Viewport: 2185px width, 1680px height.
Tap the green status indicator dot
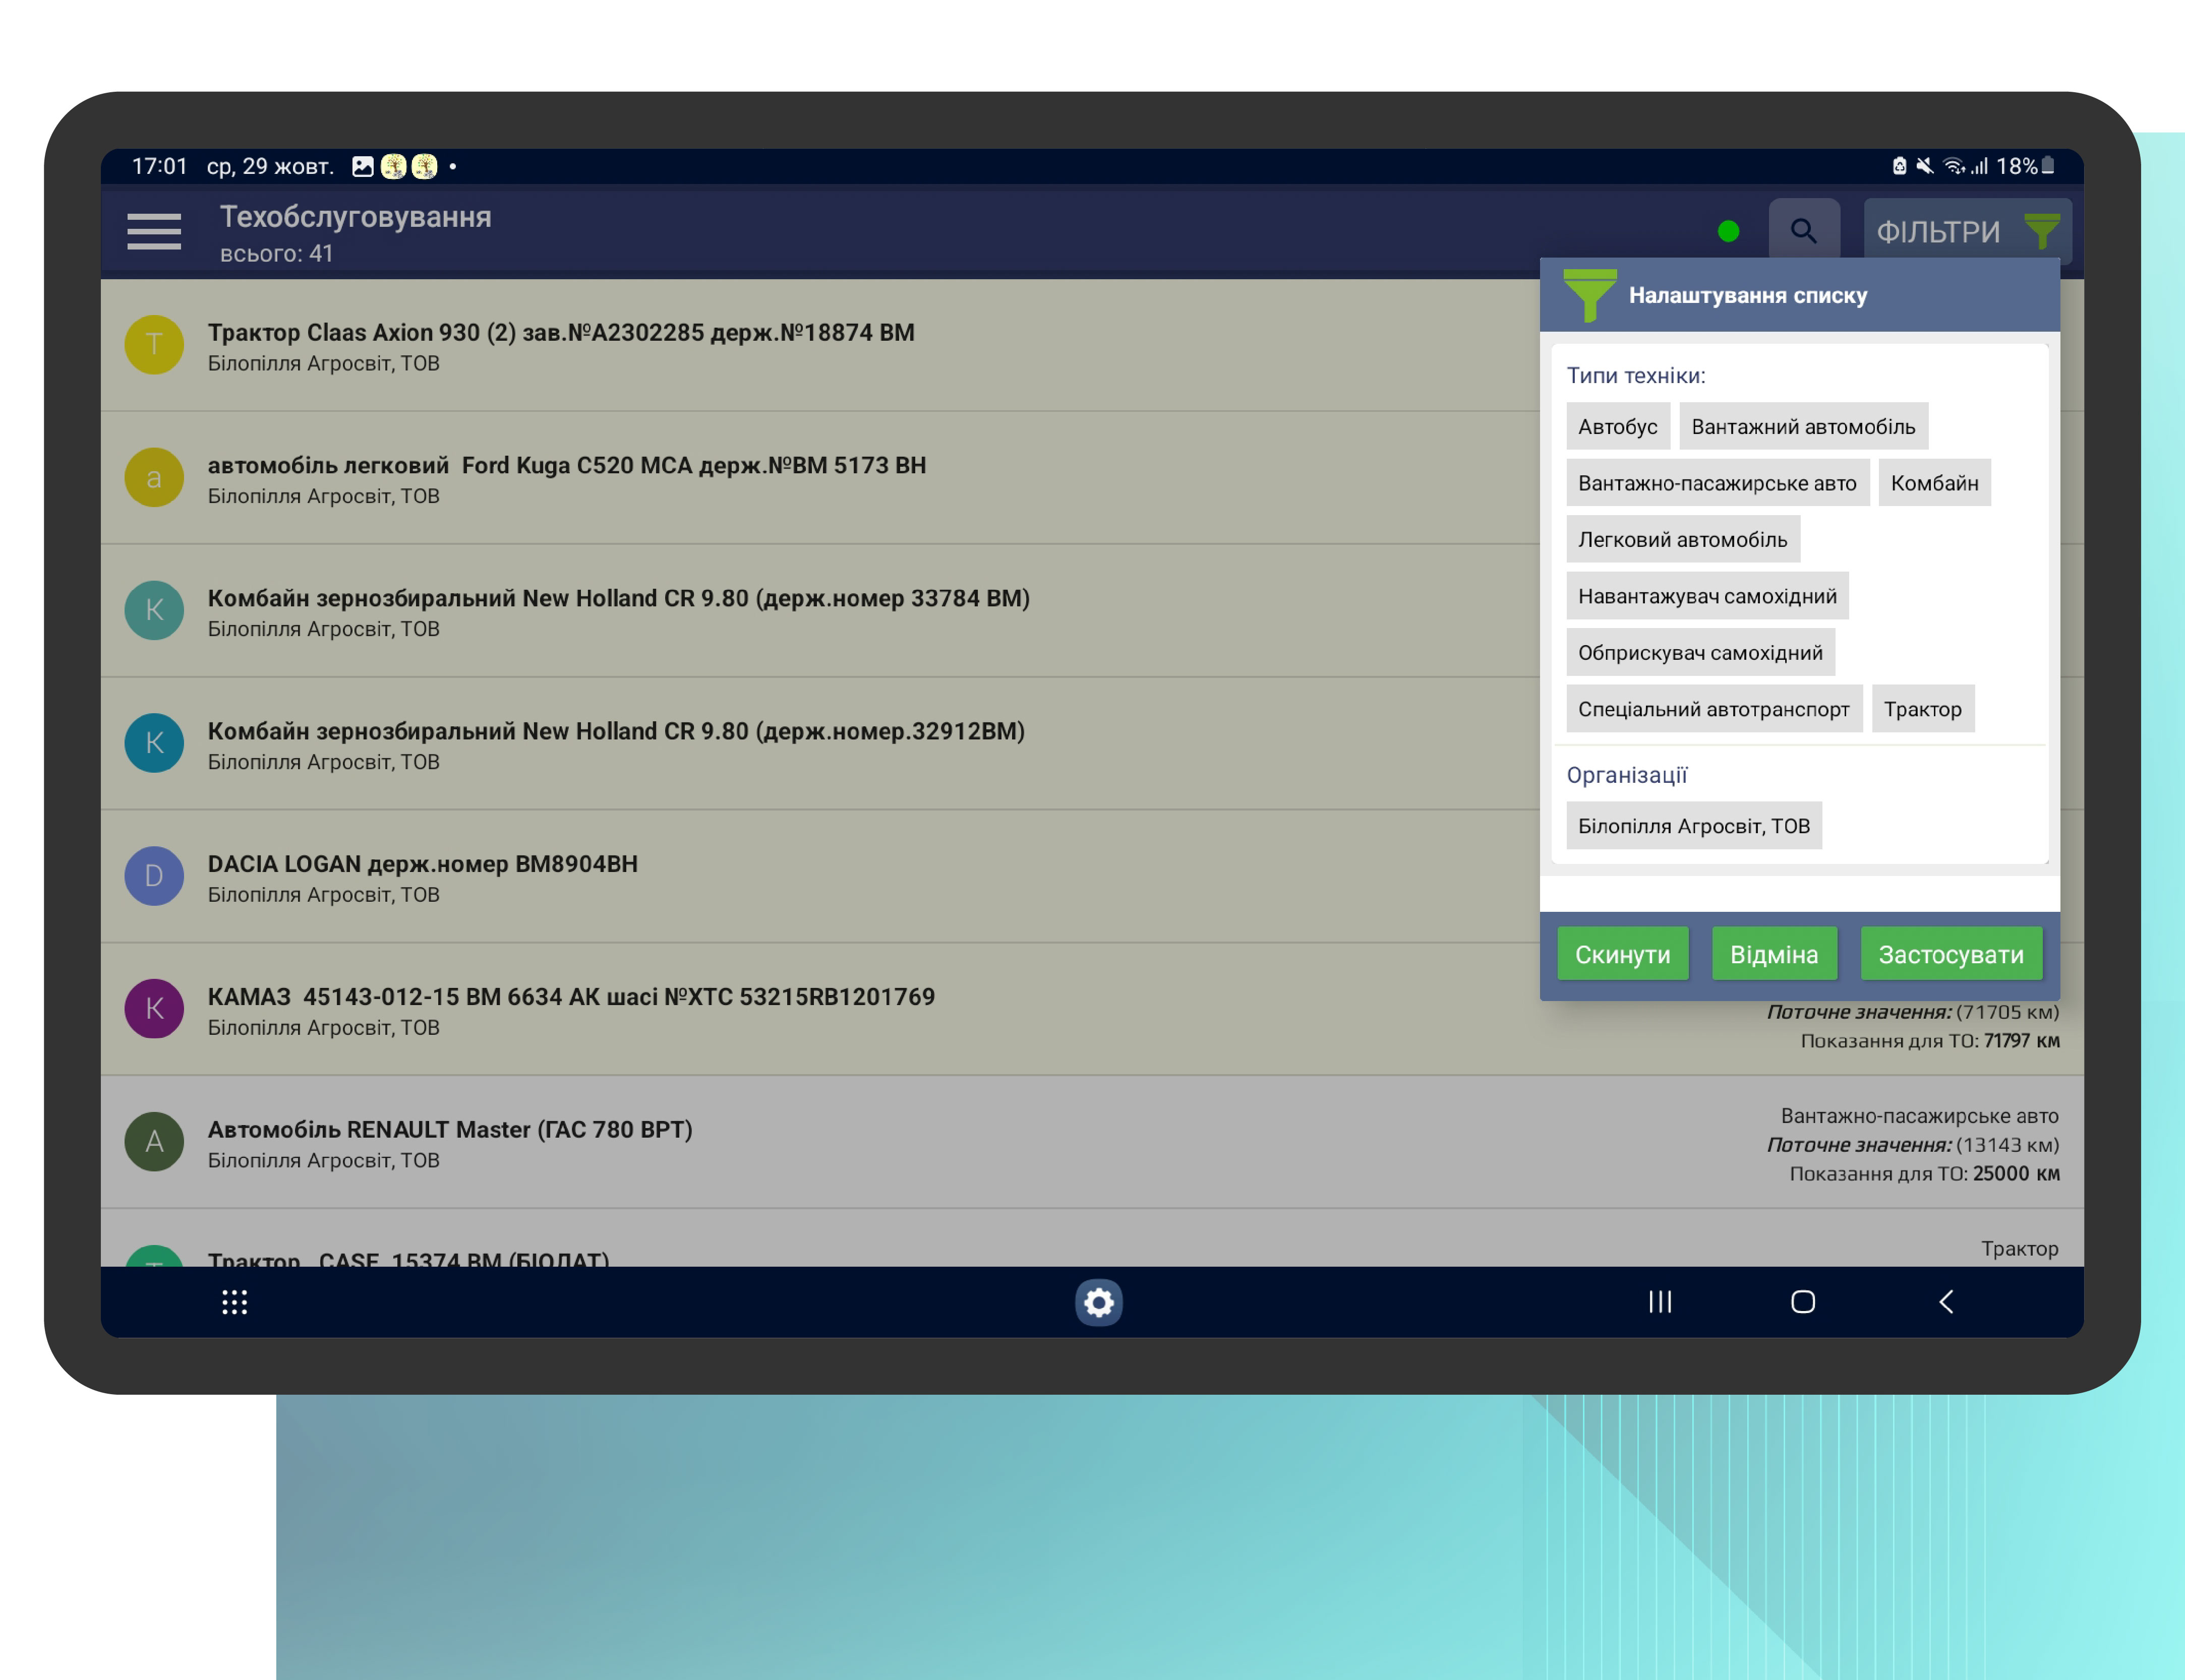click(1728, 232)
